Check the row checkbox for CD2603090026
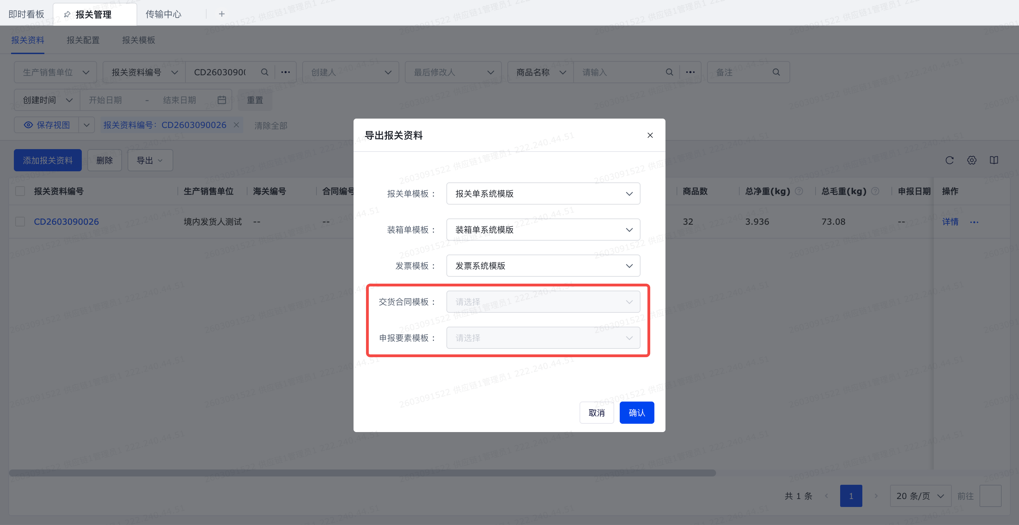This screenshot has height=525, width=1019. click(x=20, y=222)
